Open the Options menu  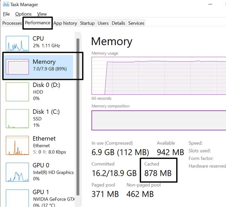click(23, 14)
